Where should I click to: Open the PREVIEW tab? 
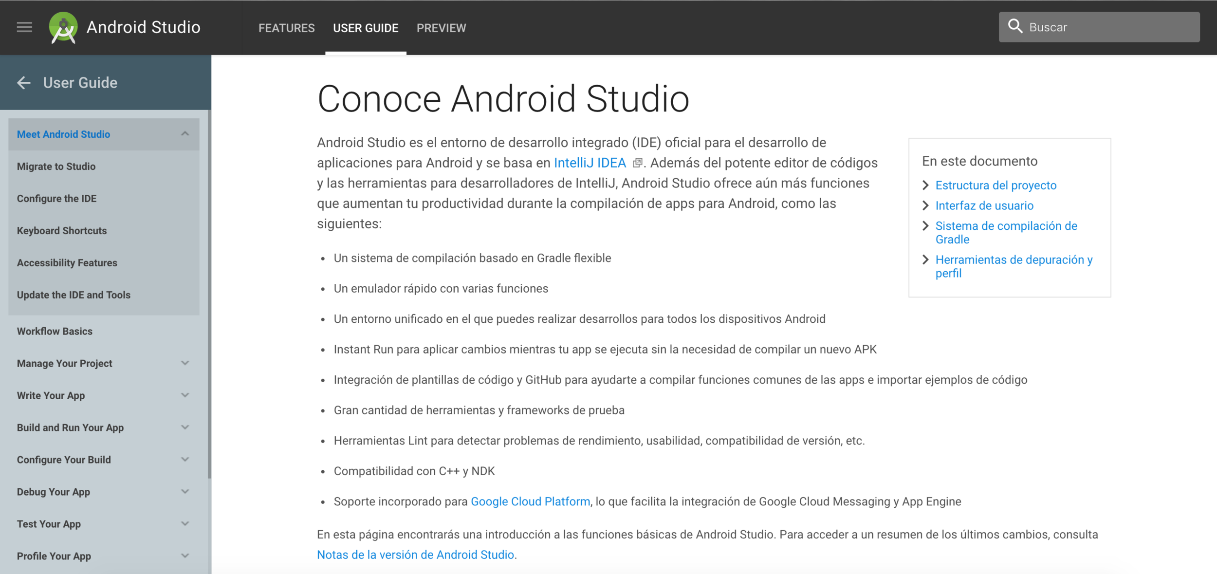(x=441, y=28)
